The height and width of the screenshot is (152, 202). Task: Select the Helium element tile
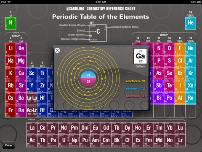click(191, 23)
